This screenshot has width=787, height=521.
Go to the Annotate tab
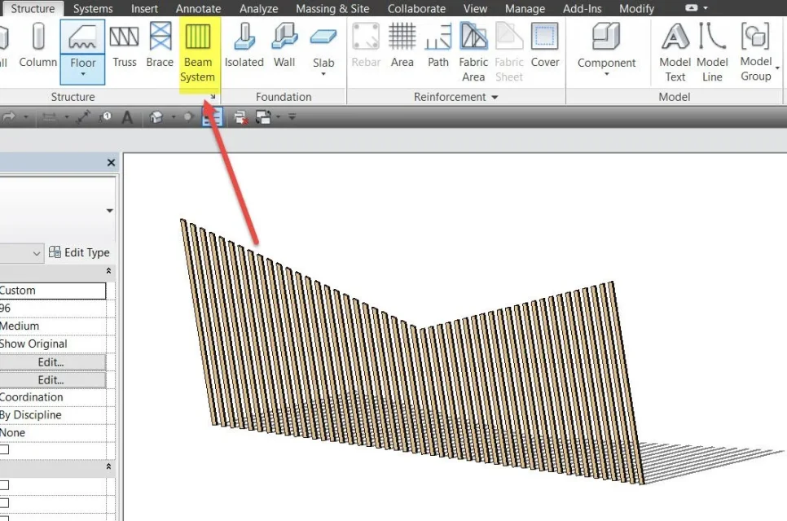click(198, 8)
